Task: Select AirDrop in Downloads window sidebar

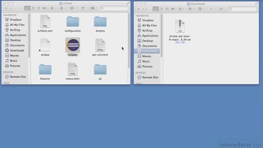Action: pyautogui.click(x=148, y=30)
